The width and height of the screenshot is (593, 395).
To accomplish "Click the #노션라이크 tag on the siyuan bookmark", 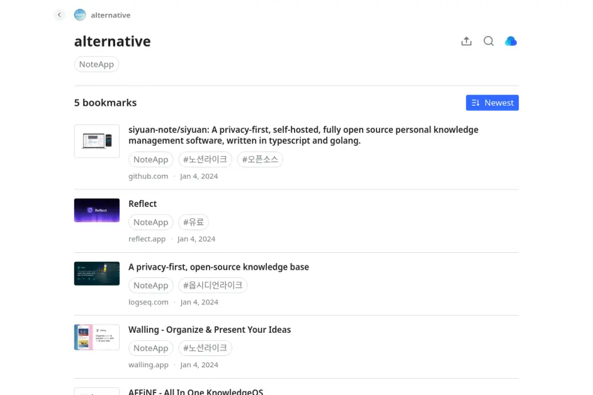I will 205,160.
